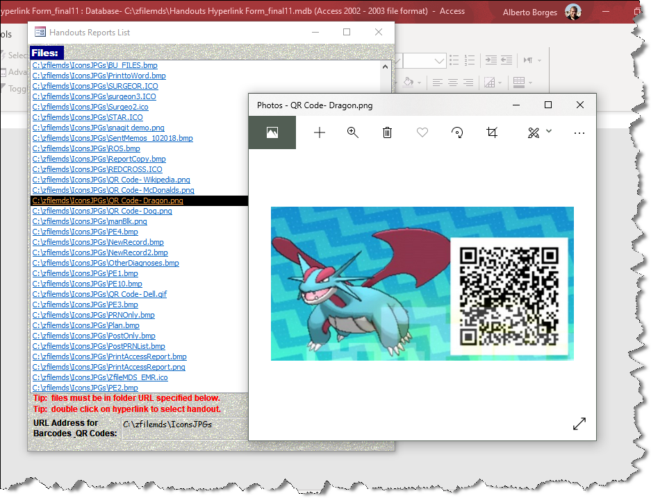This screenshot has width=651, height=498.
Task: Select manBlk.png file link
Action: tap(90, 221)
